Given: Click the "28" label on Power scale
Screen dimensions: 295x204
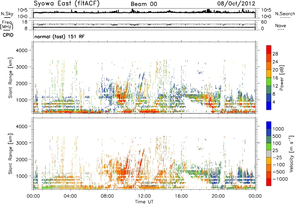Looking at the screenshot, I should click(275, 54).
